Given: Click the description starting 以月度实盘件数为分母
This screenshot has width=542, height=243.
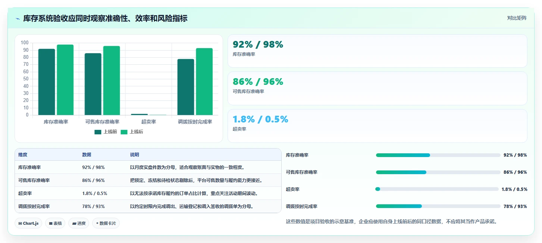Looking at the screenshot, I should [187, 167].
